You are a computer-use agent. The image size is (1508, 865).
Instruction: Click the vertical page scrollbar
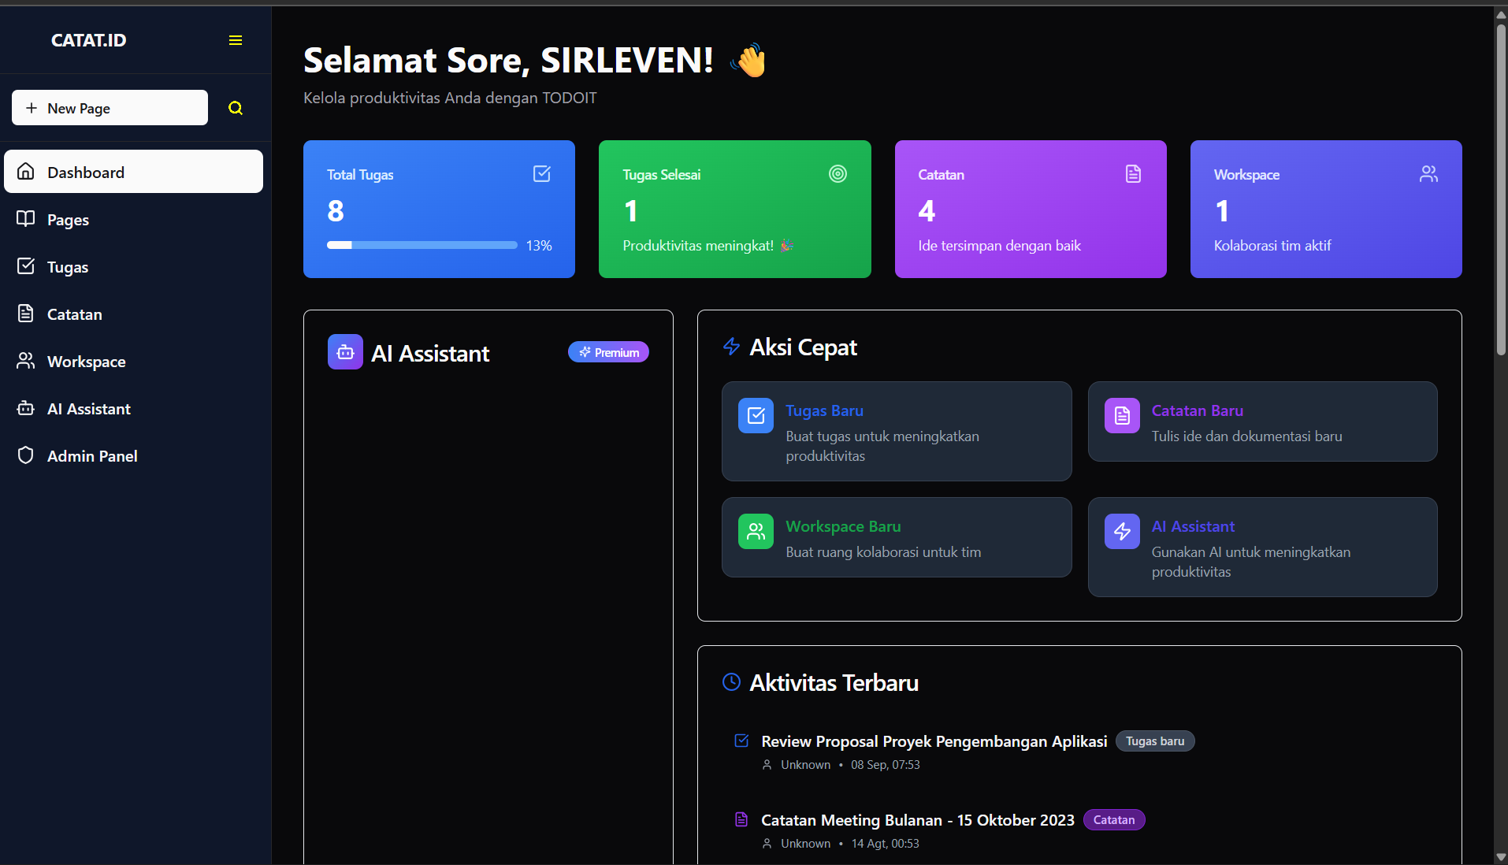point(1501,189)
